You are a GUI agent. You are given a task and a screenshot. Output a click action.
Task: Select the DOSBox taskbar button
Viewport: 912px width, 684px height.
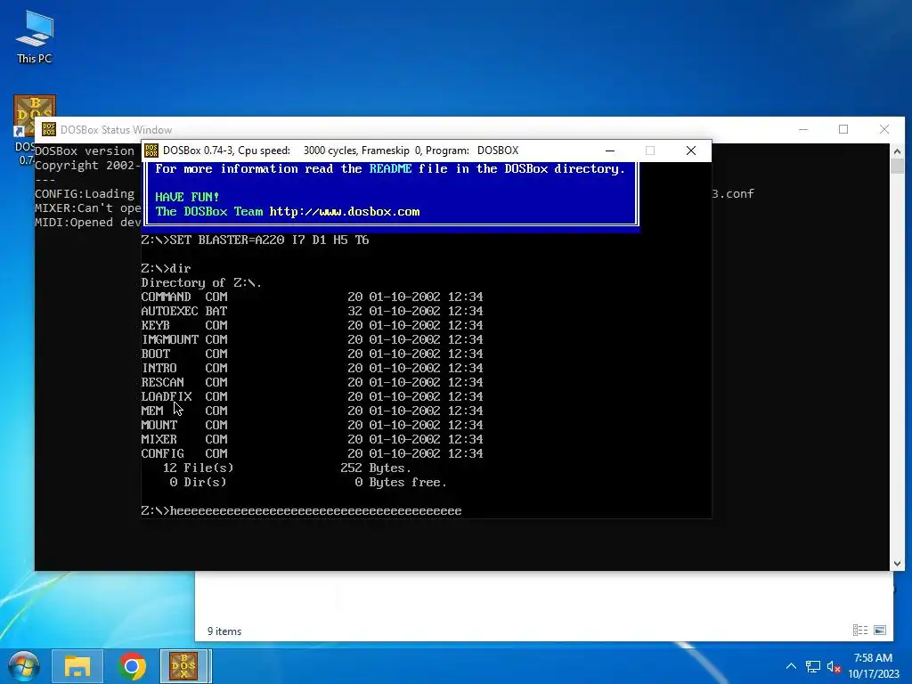(183, 666)
